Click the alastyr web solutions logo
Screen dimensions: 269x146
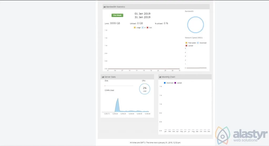tap(241, 135)
